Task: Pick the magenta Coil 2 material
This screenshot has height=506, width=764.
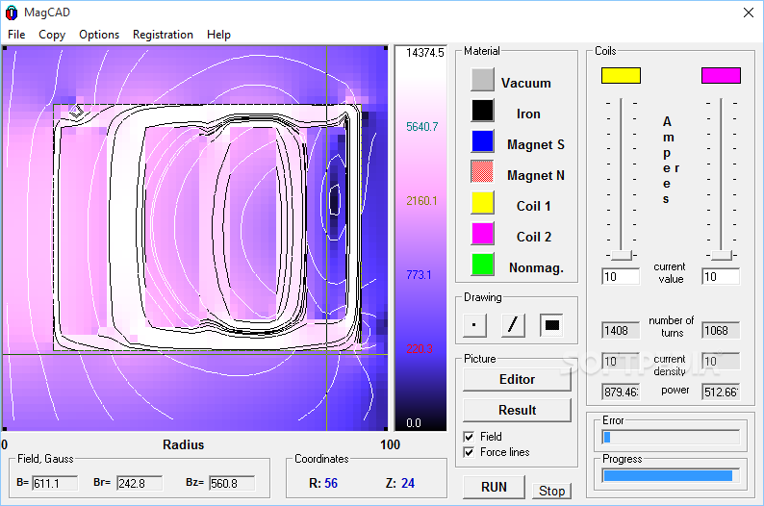Action: [x=482, y=234]
